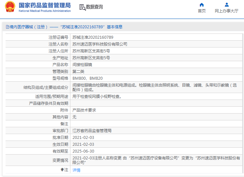The image size is (244, 177).
Task: Click the 注册人名称 row label
Action: [58, 44]
